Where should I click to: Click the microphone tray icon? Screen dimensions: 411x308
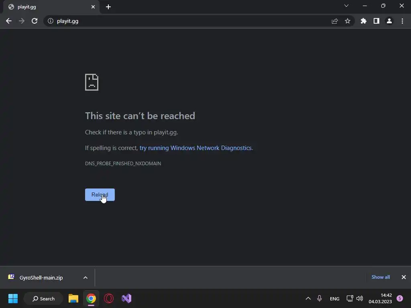(x=319, y=298)
